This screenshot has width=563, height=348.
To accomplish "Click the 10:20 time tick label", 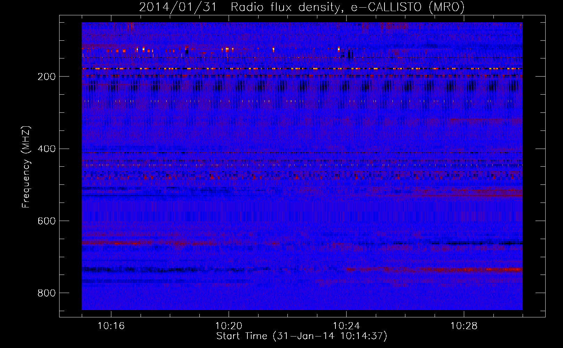I will point(229,326).
